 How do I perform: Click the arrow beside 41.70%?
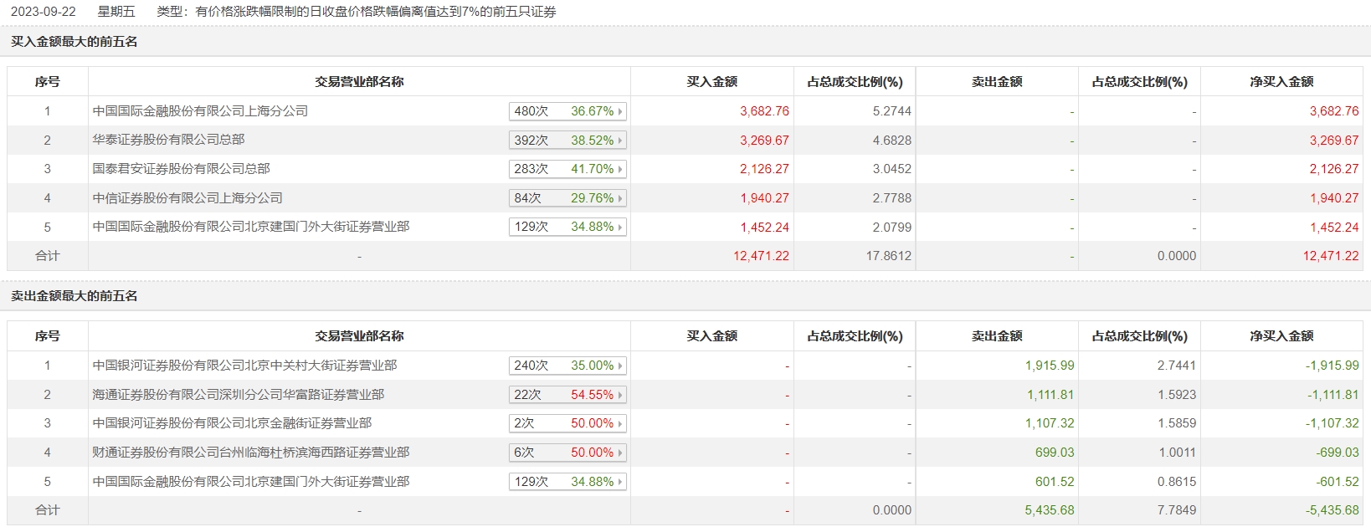pos(619,169)
